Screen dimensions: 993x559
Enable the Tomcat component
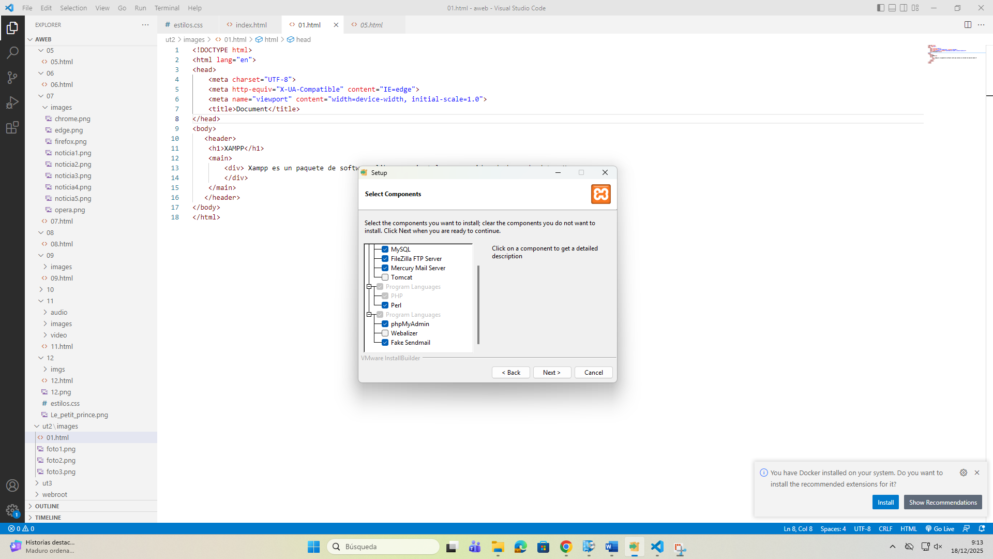tap(385, 277)
